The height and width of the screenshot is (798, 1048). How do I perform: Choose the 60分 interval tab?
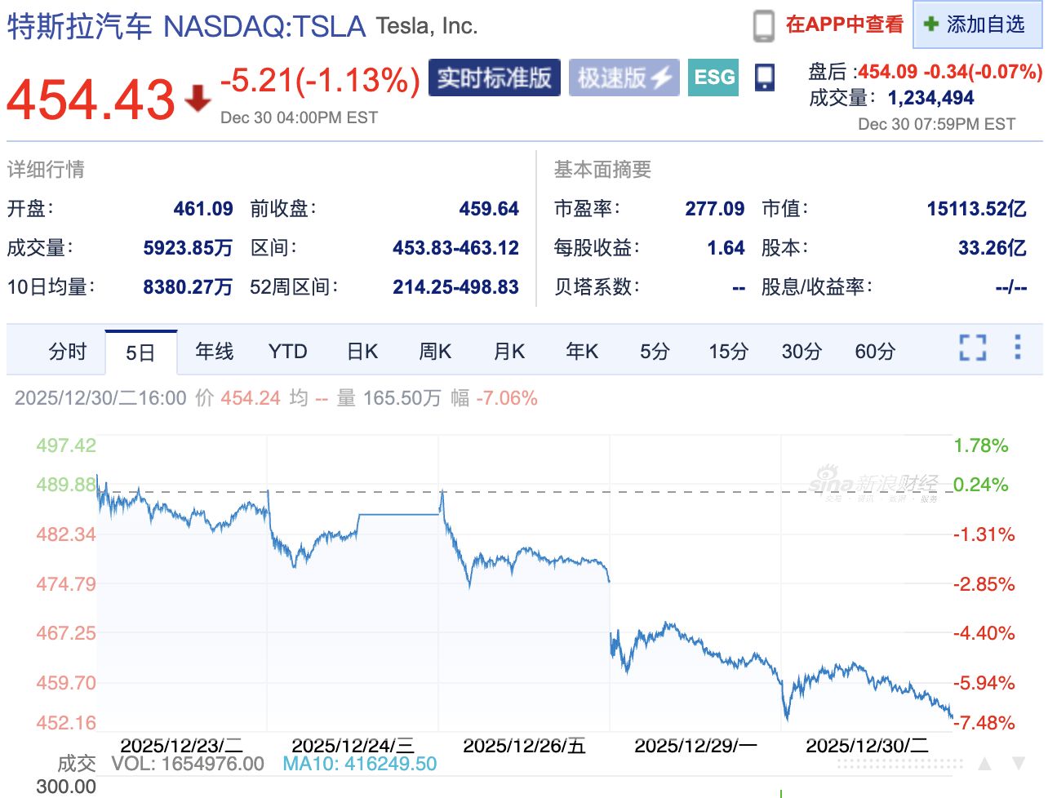pos(875,352)
